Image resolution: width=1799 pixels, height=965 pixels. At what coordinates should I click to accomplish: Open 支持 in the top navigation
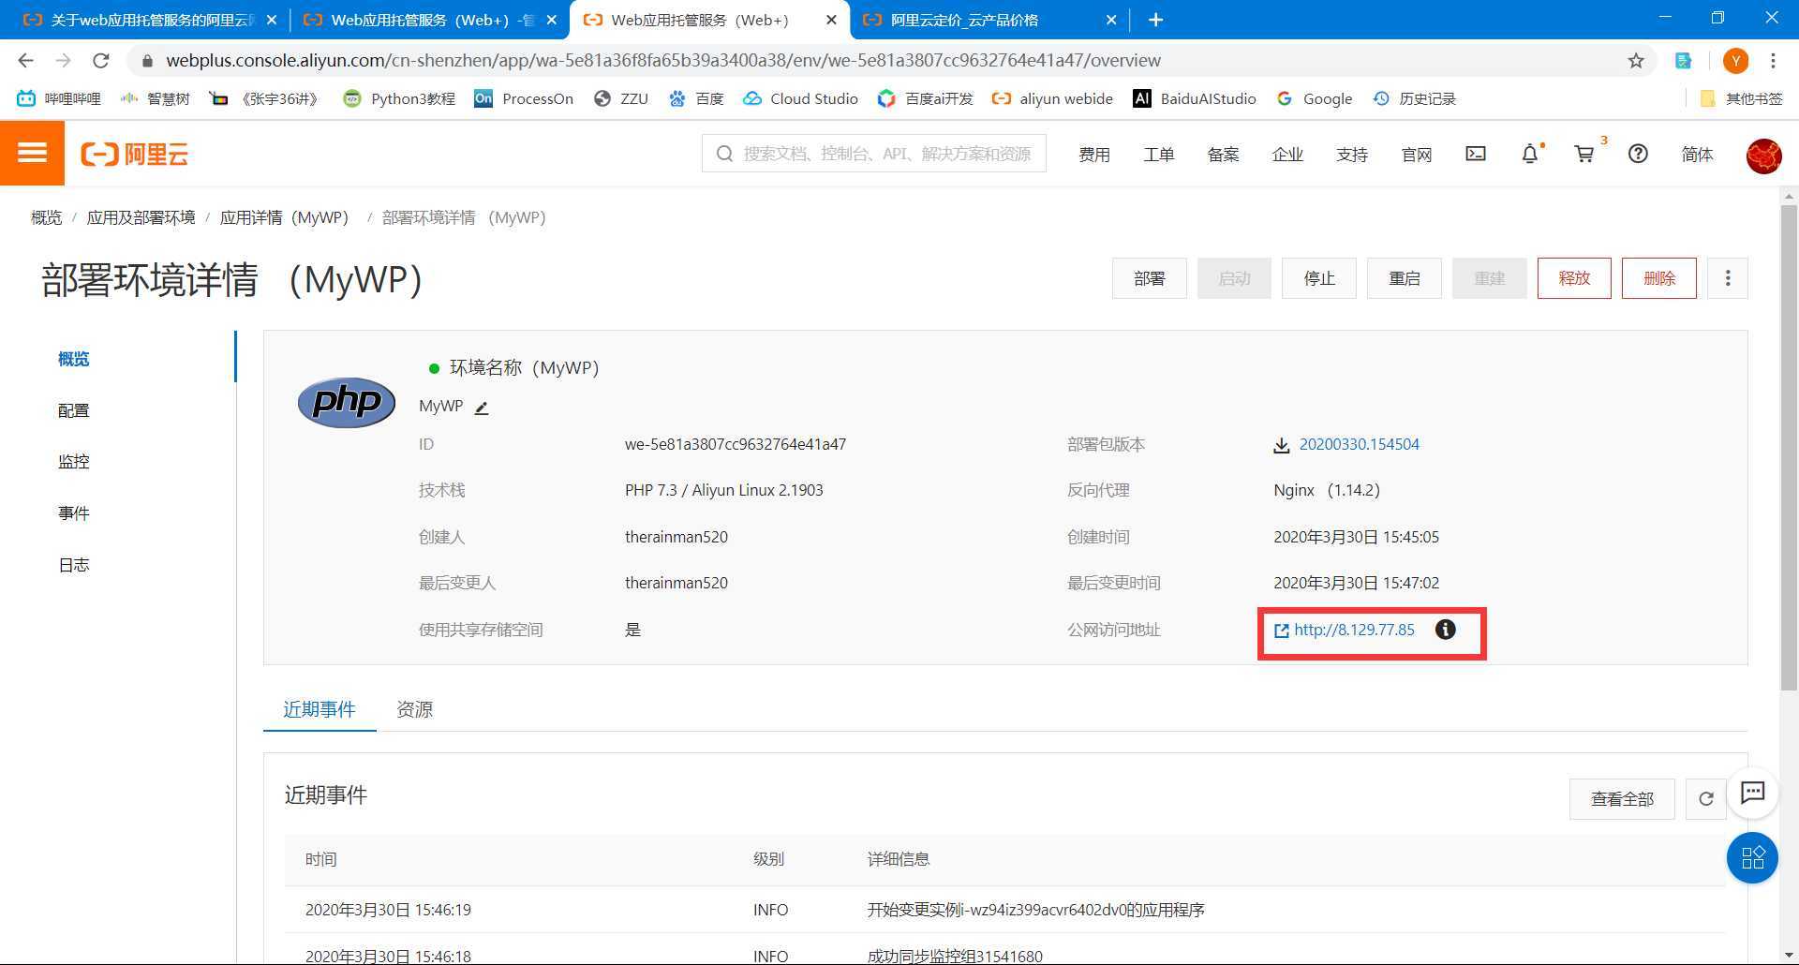(1352, 155)
